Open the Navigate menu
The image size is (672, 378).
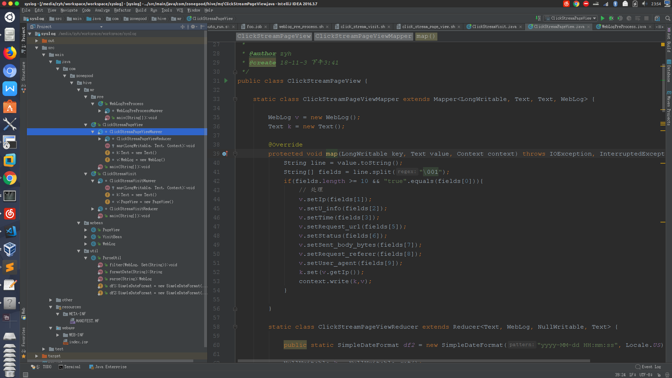point(69,10)
